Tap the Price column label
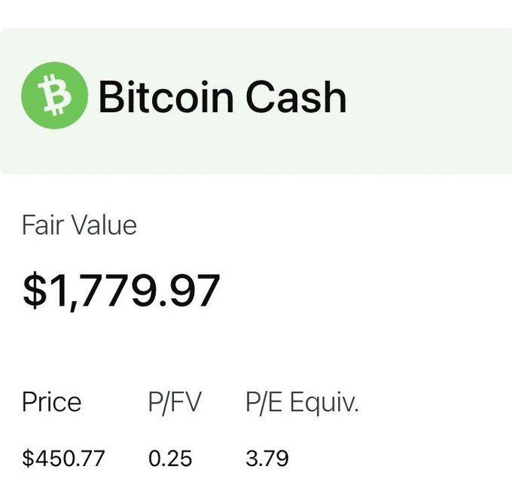This screenshot has height=497, width=512. point(52,401)
